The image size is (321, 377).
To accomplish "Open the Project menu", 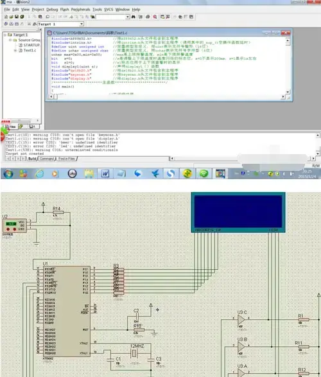I will pyautogui.click(x=38, y=10).
